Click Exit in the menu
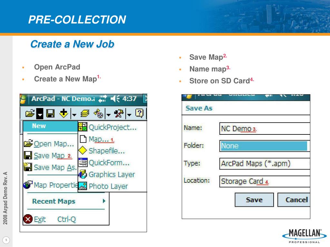This screenshot has width=330, height=247. pos(40,219)
